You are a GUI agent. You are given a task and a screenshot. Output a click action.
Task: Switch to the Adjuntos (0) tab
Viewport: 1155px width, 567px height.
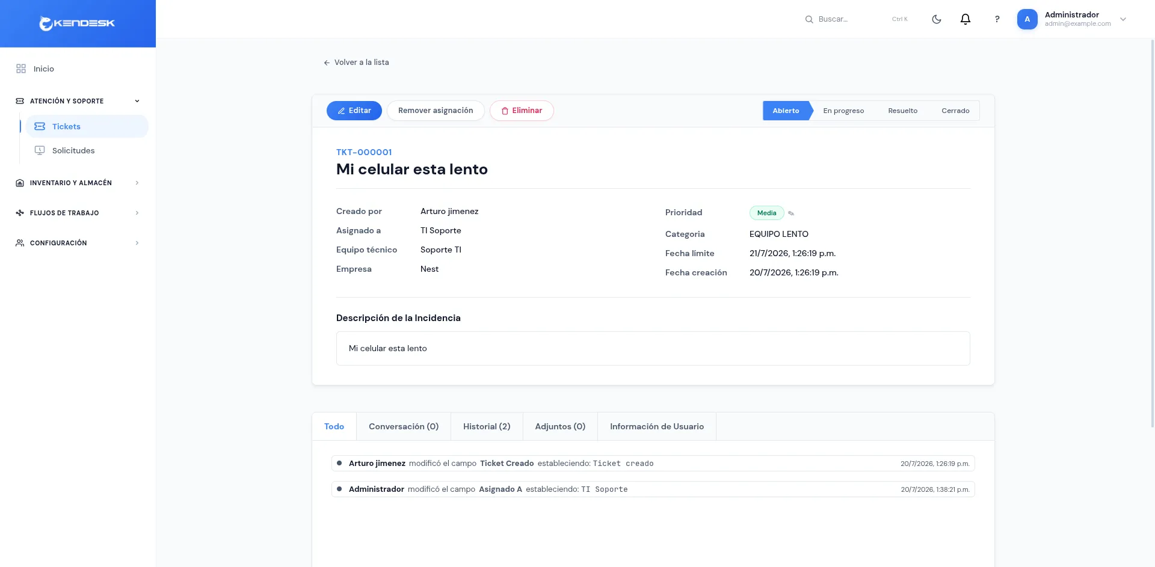(x=560, y=426)
